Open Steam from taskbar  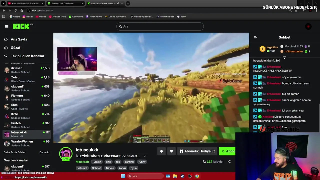tap(182, 176)
